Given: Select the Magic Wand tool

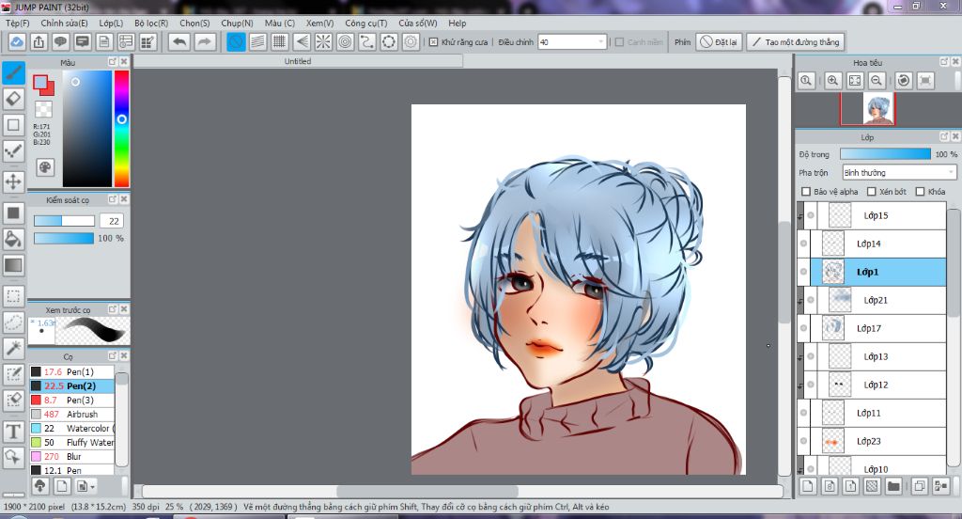Looking at the screenshot, I should [x=13, y=348].
